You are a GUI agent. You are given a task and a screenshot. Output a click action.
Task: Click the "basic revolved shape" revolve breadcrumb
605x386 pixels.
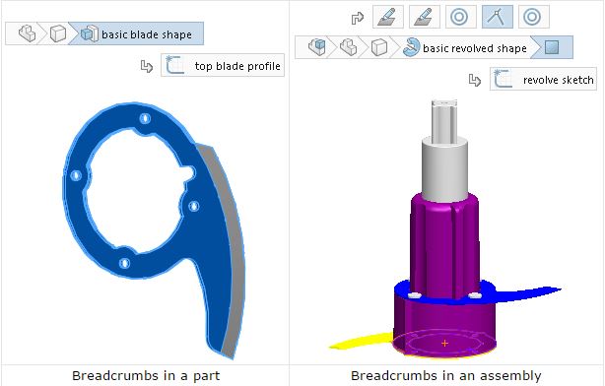[x=465, y=48]
